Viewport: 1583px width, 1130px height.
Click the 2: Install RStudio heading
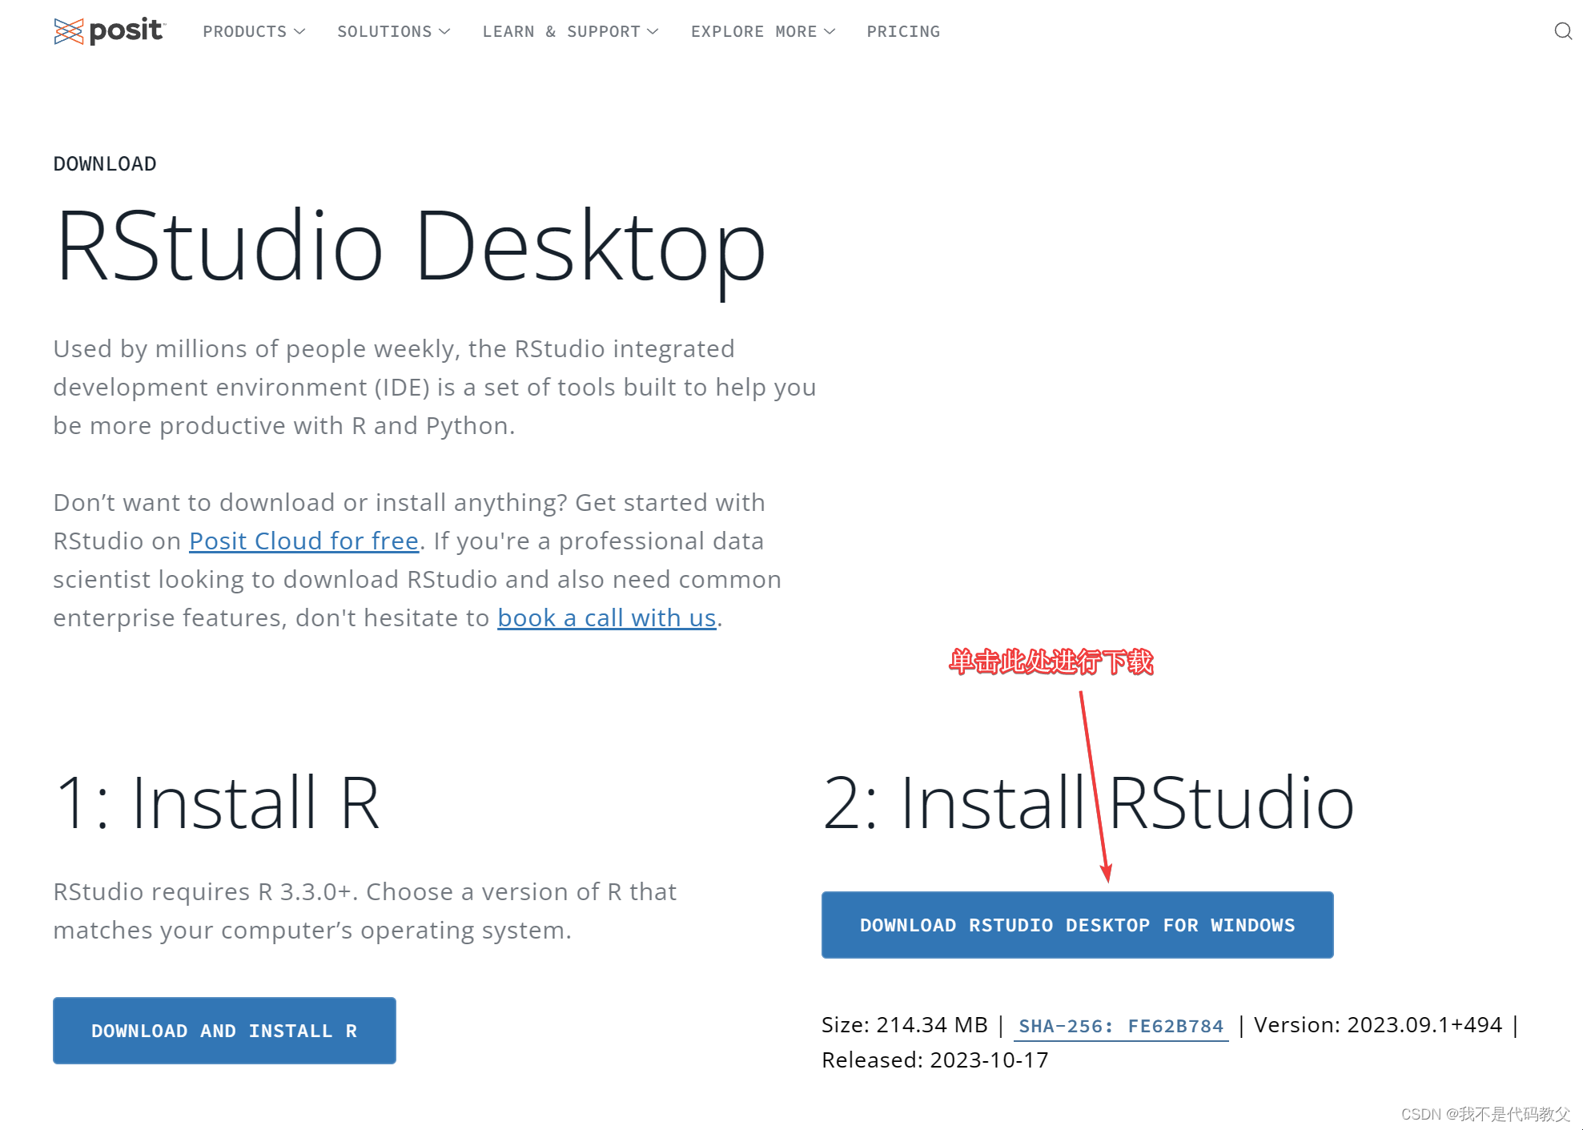1087,802
